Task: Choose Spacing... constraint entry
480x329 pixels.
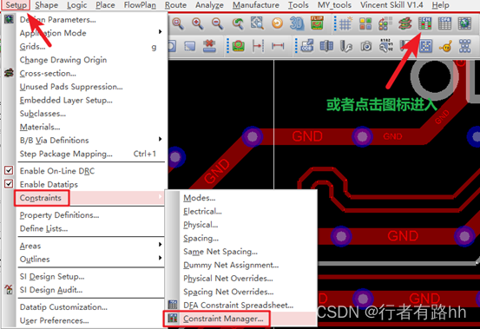Action: click(x=201, y=238)
